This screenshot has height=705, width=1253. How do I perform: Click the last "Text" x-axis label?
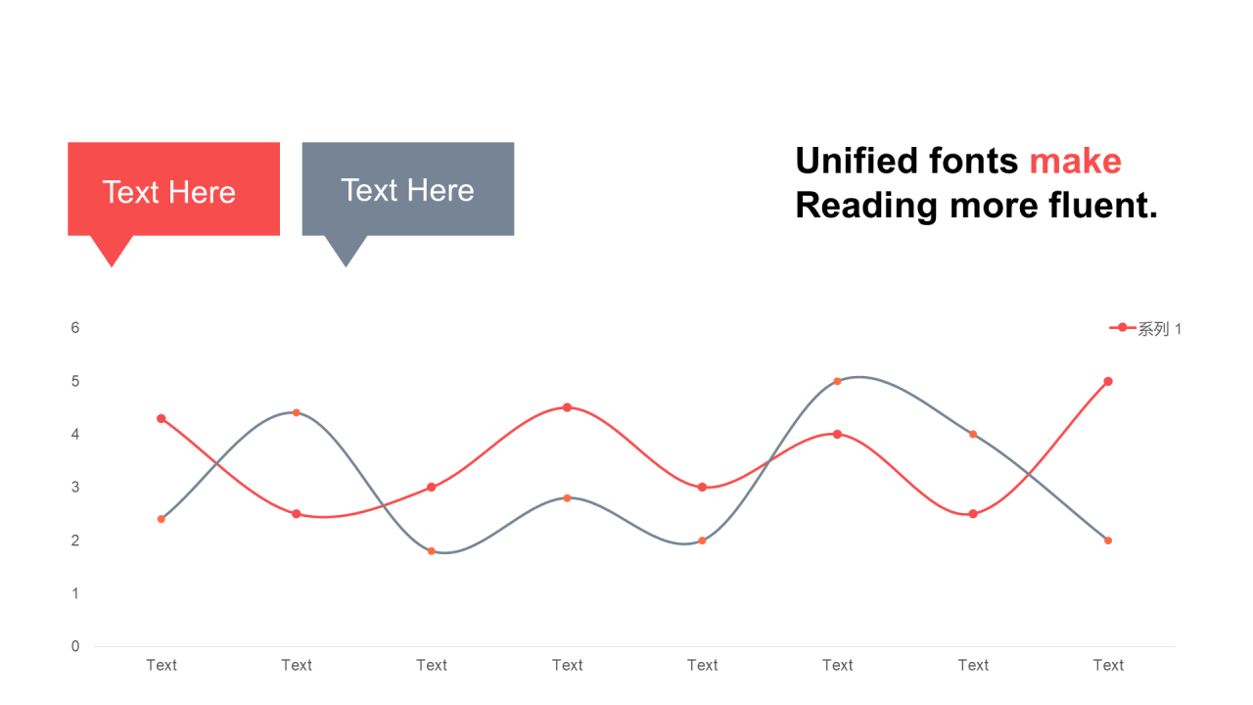coord(1108,665)
